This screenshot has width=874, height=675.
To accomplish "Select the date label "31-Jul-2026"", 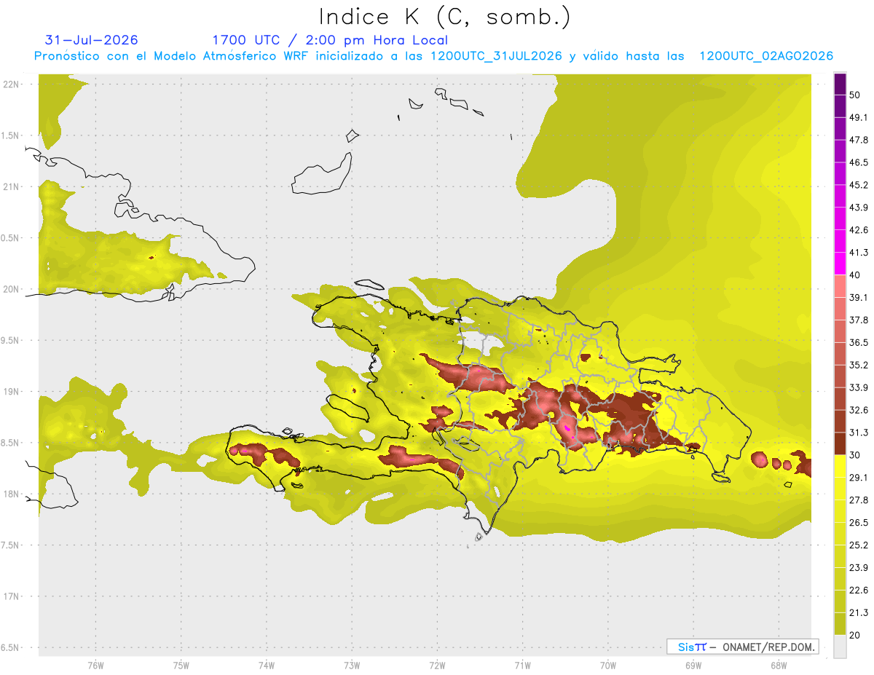I will [92, 40].
